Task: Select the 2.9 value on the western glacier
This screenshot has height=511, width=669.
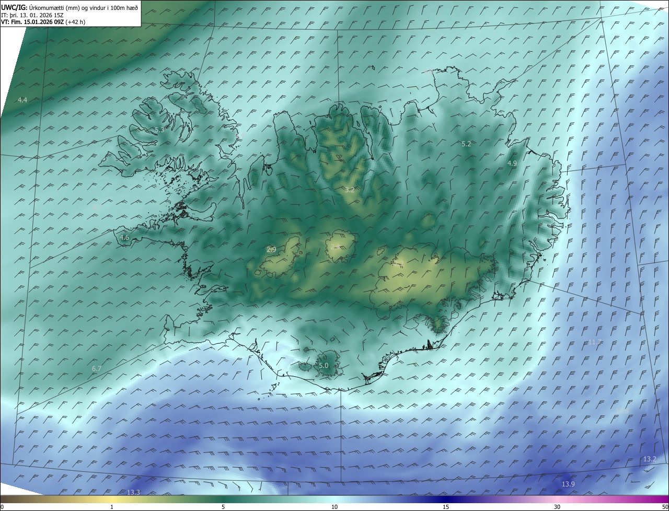Action: [271, 250]
